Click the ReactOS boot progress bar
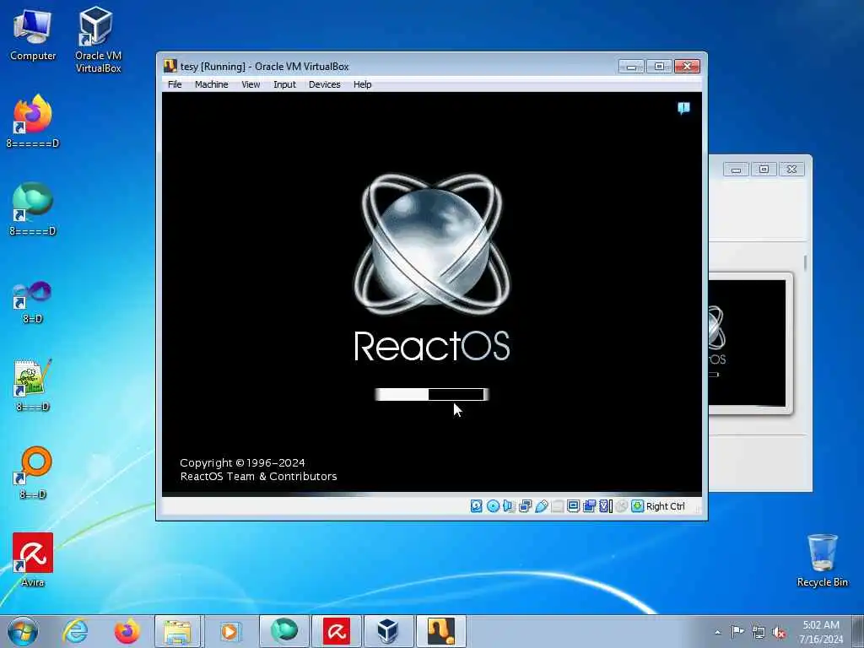 [x=431, y=394]
